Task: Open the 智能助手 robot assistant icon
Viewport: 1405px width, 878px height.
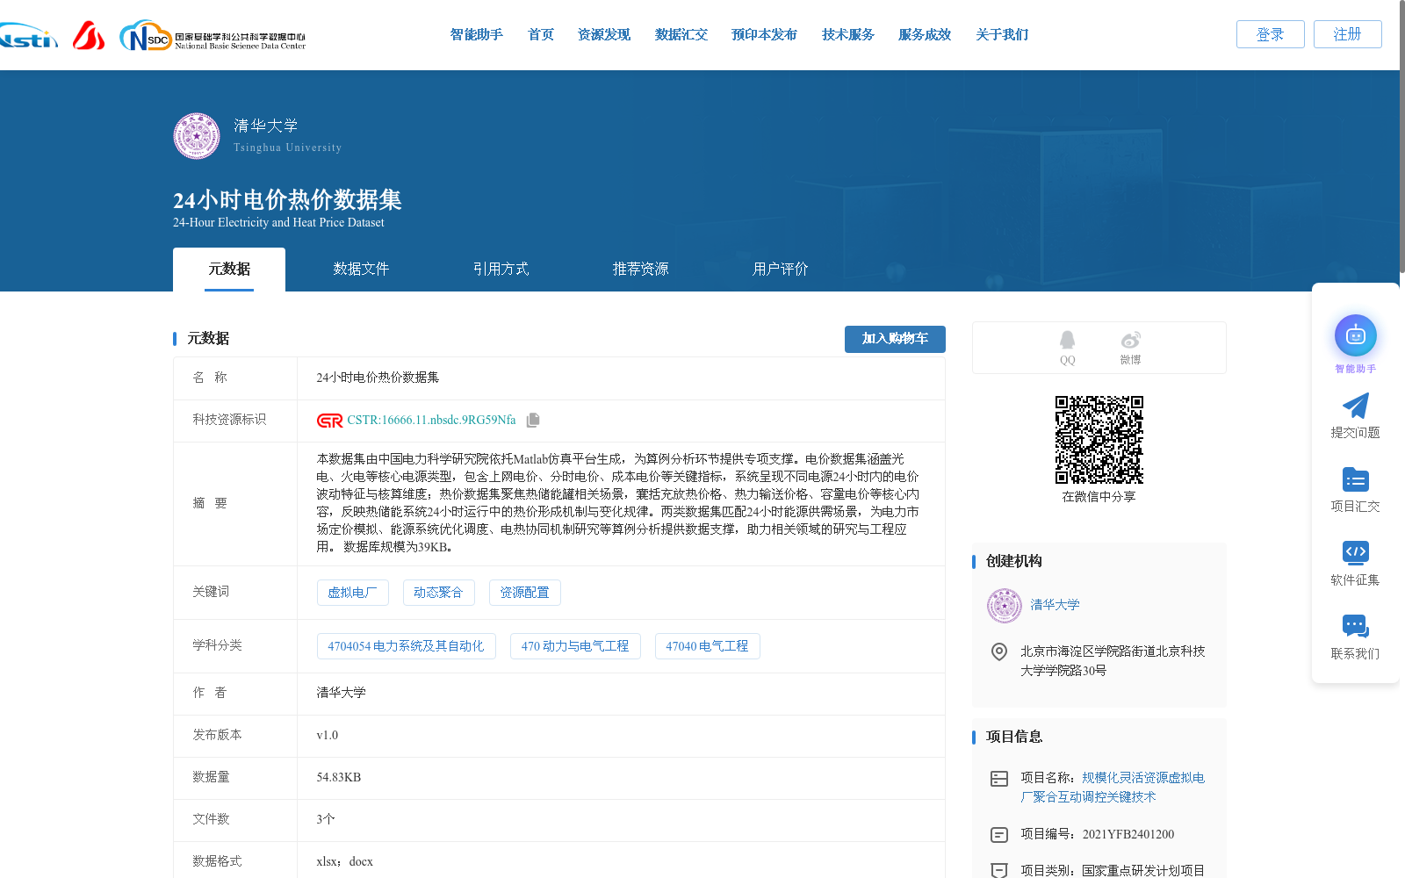Action: click(1355, 335)
